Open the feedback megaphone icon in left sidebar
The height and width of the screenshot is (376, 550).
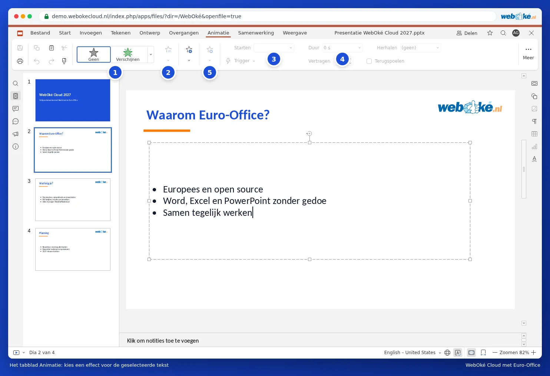point(16,134)
